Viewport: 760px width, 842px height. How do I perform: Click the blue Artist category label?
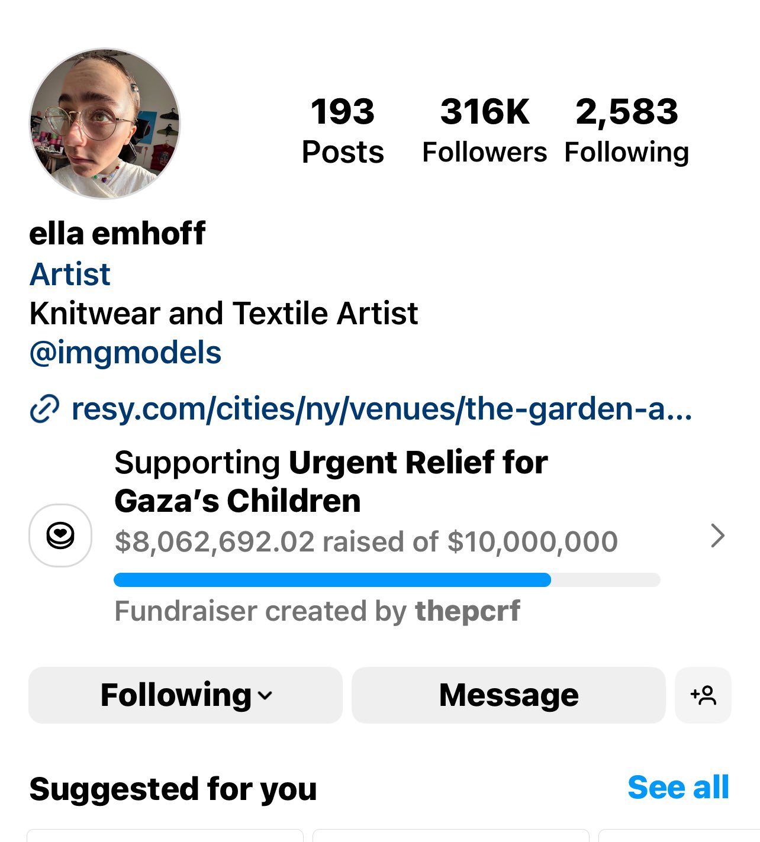coord(70,275)
